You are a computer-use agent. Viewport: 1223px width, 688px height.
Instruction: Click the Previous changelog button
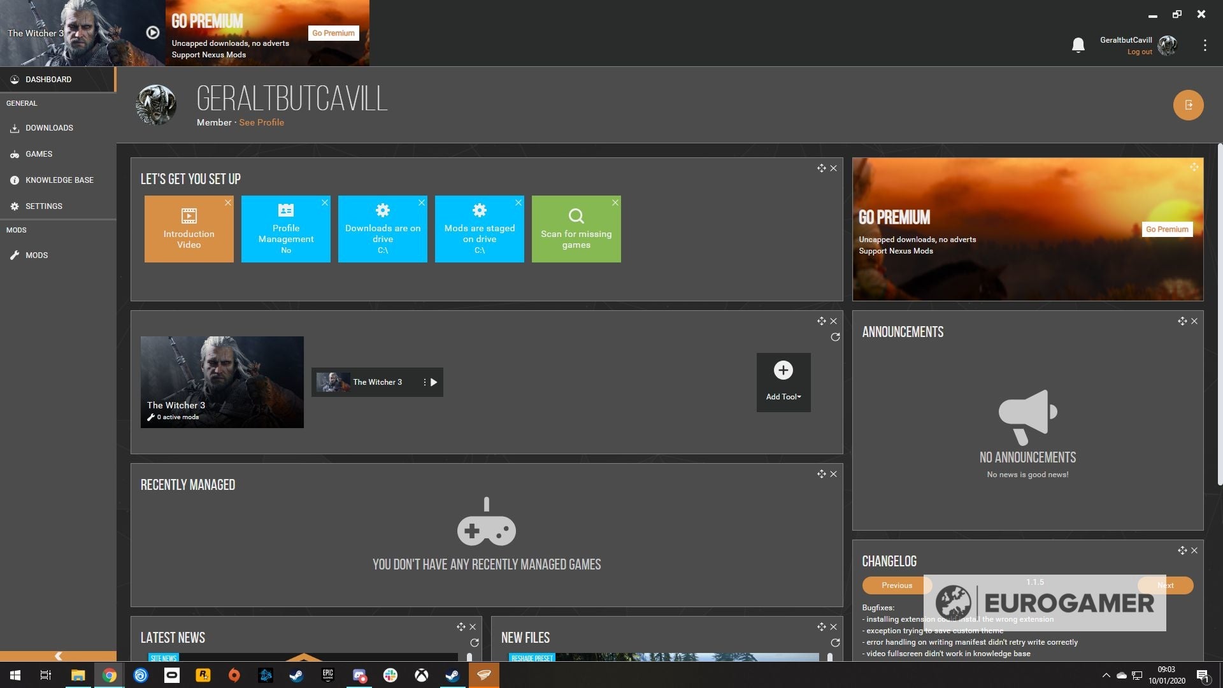[896, 585]
